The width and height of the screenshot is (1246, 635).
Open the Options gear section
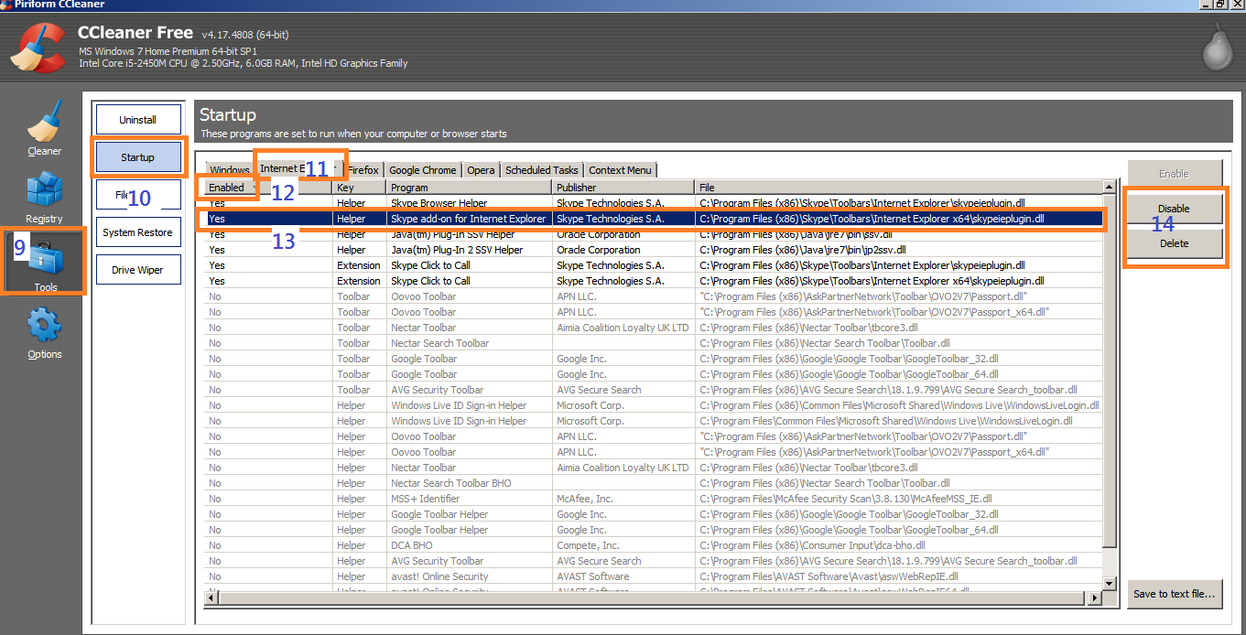coord(44,333)
